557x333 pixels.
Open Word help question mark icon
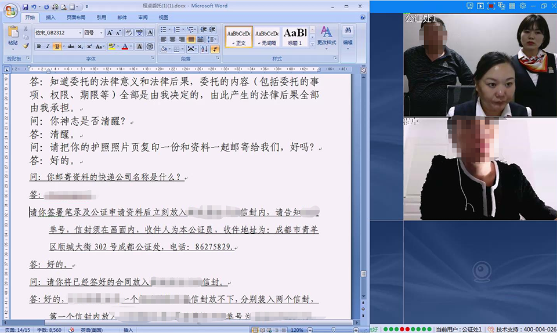[x=362, y=17]
